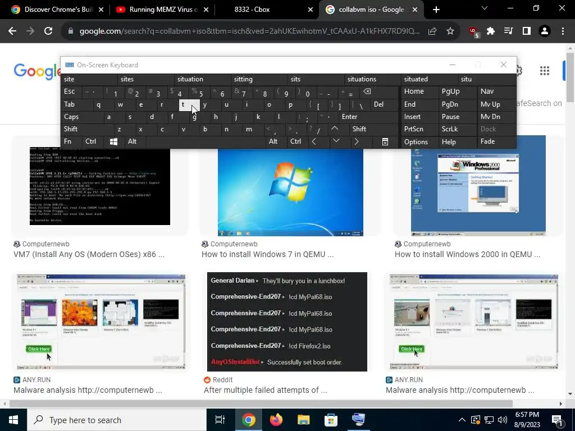Click the share page icon in address bar
575x431 pixels.
click(x=432, y=31)
